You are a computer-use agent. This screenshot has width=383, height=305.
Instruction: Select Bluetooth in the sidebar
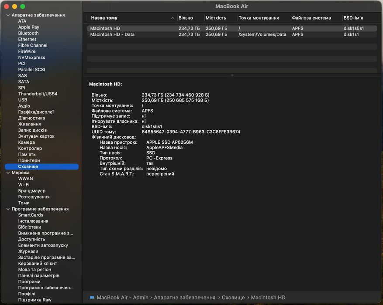pyautogui.click(x=28, y=33)
